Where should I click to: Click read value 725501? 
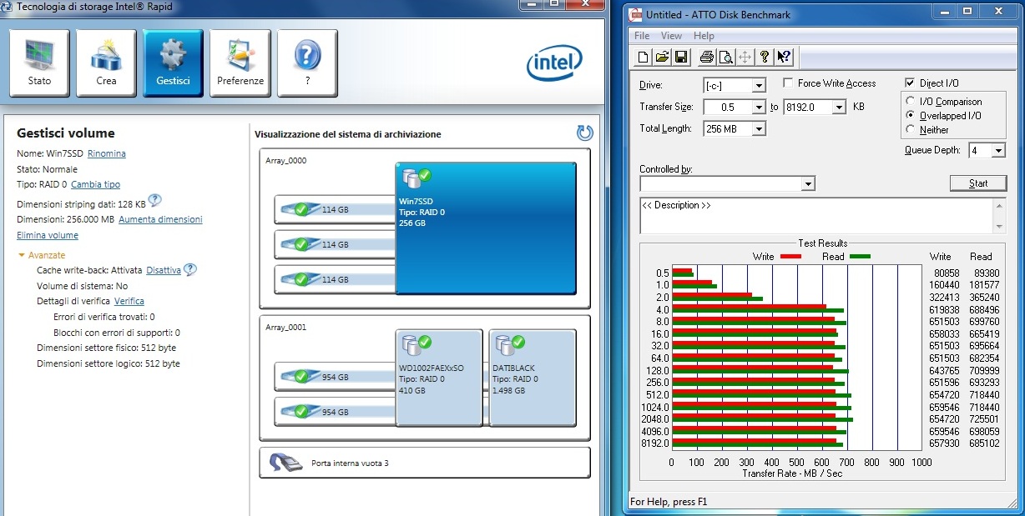pyautogui.click(x=984, y=418)
